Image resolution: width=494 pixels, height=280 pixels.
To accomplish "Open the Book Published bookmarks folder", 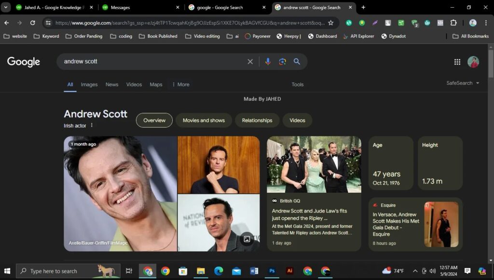I will coord(158,36).
